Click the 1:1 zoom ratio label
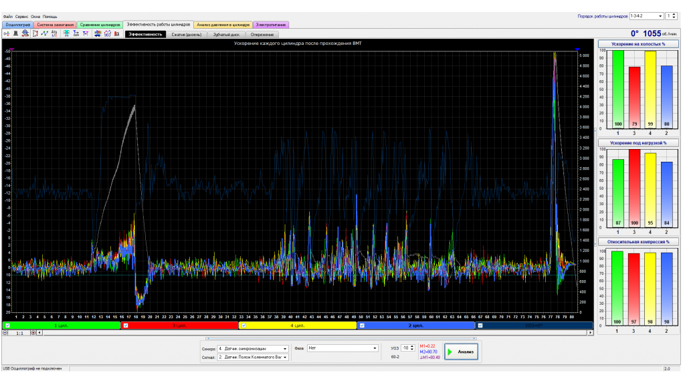The width and height of the screenshot is (685, 373). pyautogui.click(x=19, y=334)
